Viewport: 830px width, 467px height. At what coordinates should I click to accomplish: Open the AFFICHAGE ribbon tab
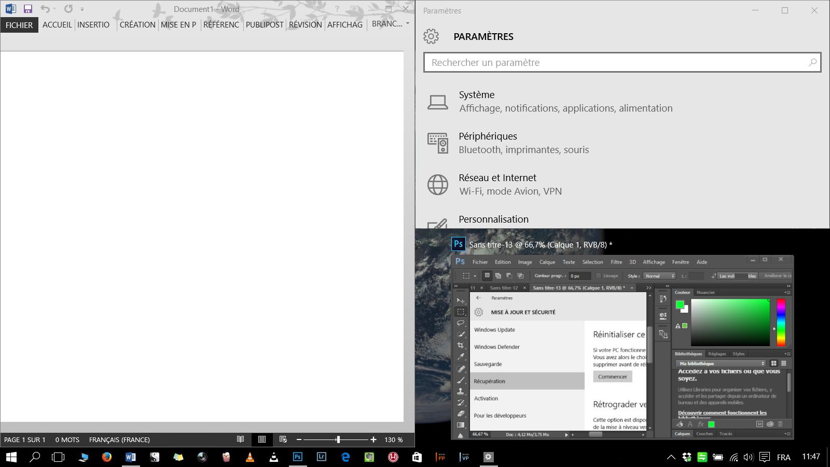click(x=345, y=25)
